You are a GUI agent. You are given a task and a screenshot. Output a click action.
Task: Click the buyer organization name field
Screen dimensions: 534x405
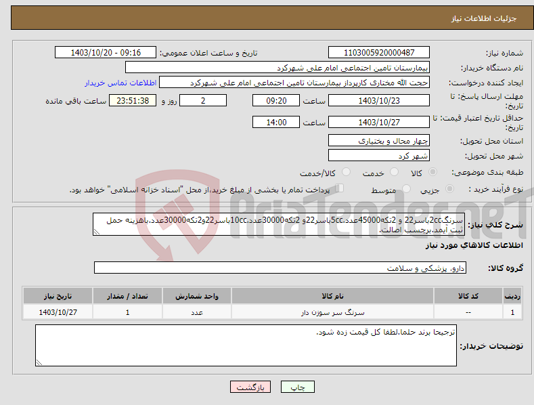277,68
